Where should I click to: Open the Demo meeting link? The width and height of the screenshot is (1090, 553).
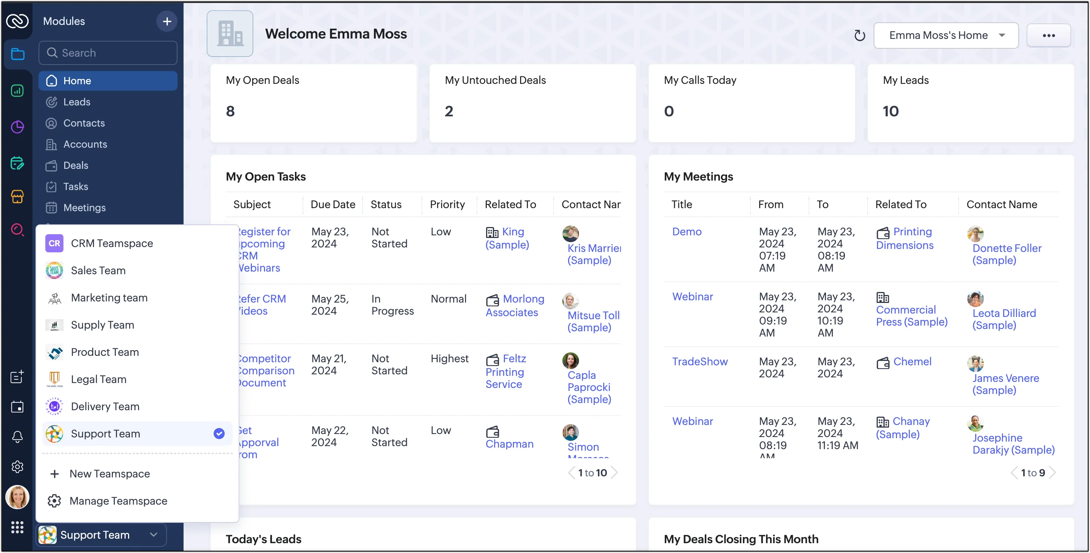pyautogui.click(x=686, y=232)
